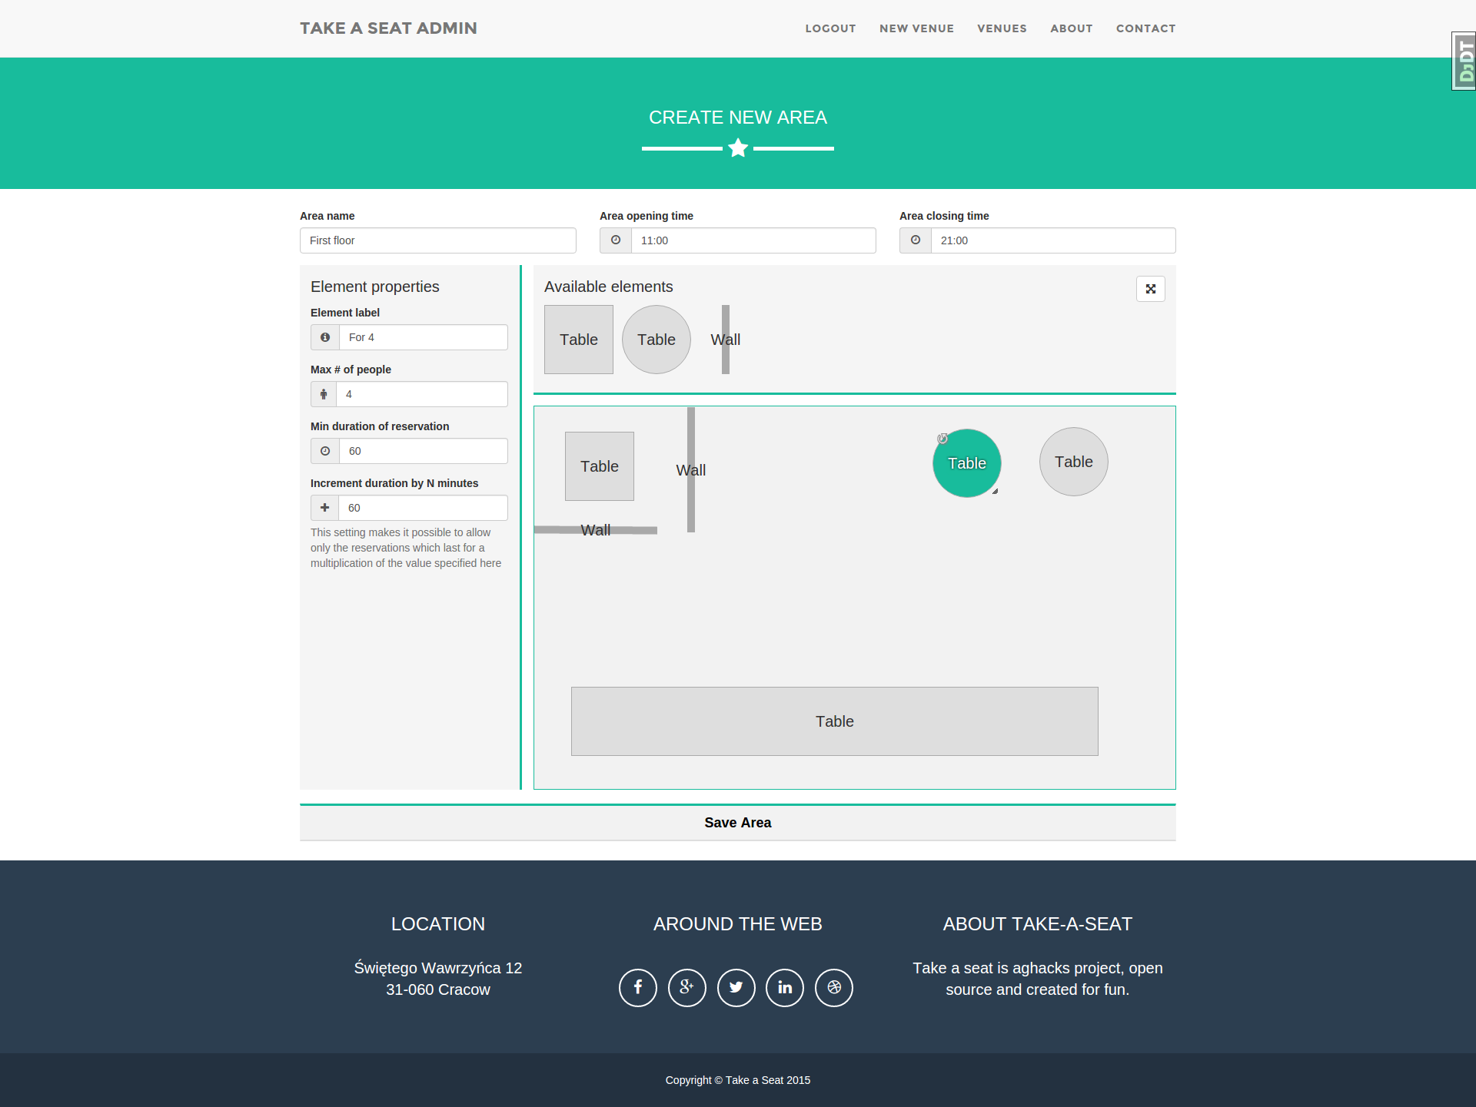Click the Logout link

(x=830, y=28)
